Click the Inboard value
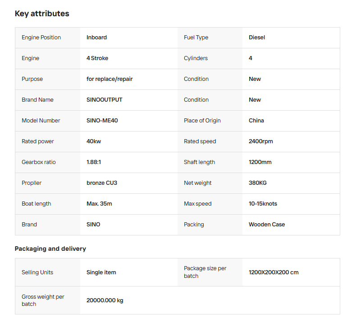 [x=96, y=38]
